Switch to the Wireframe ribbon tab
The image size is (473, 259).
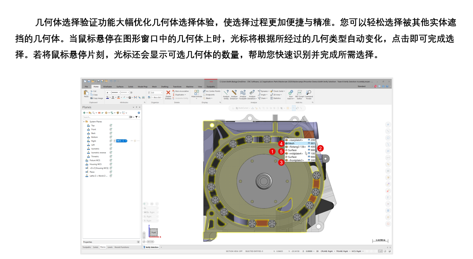click(107, 86)
